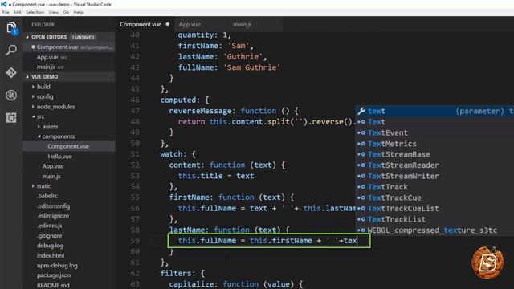Switch to the App.vue editor tab

(x=190, y=24)
